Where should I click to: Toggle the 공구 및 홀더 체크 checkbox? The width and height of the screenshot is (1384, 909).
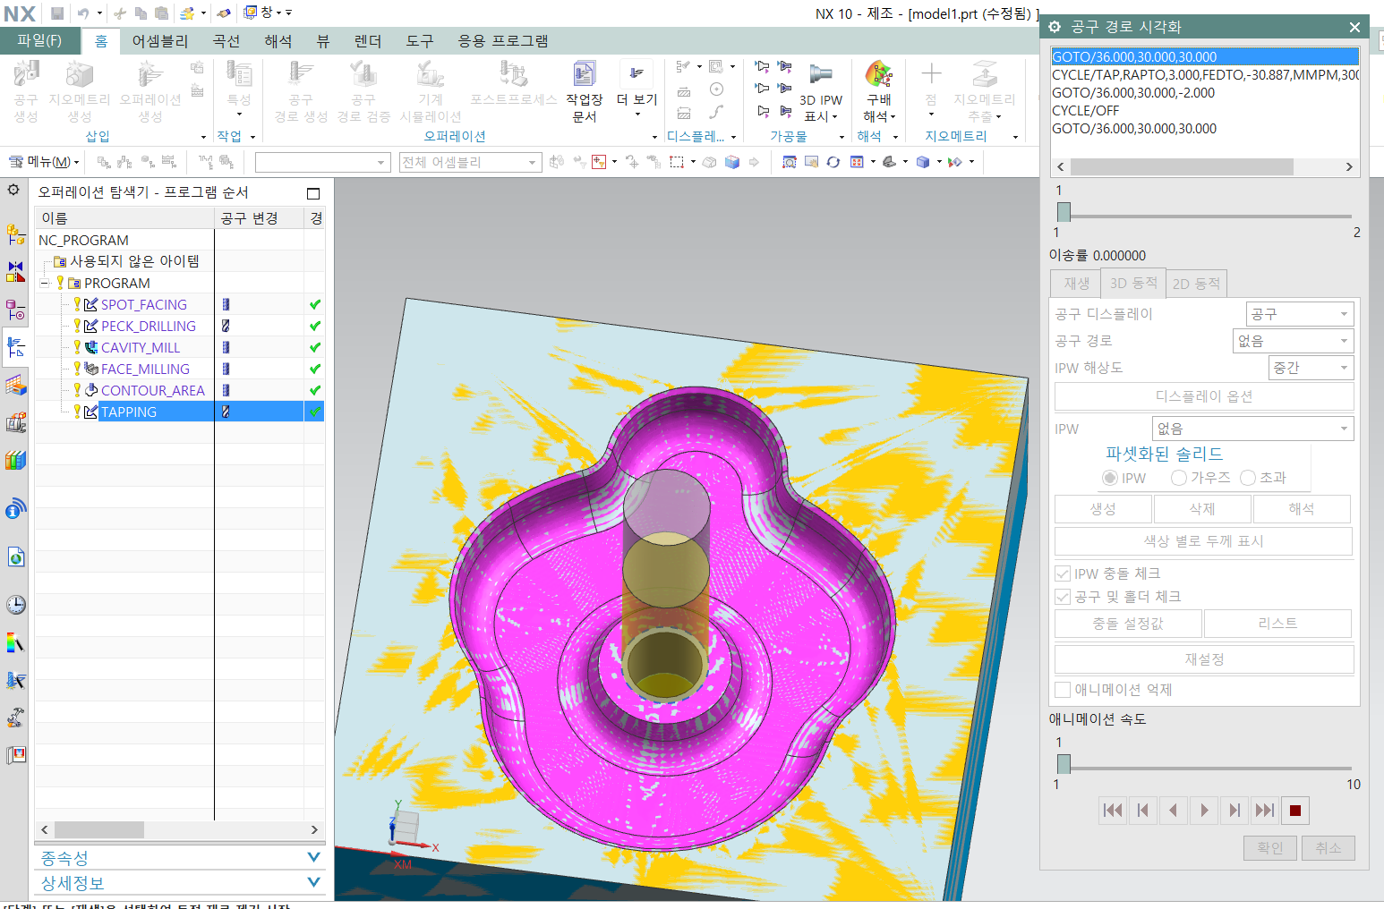(x=1063, y=597)
